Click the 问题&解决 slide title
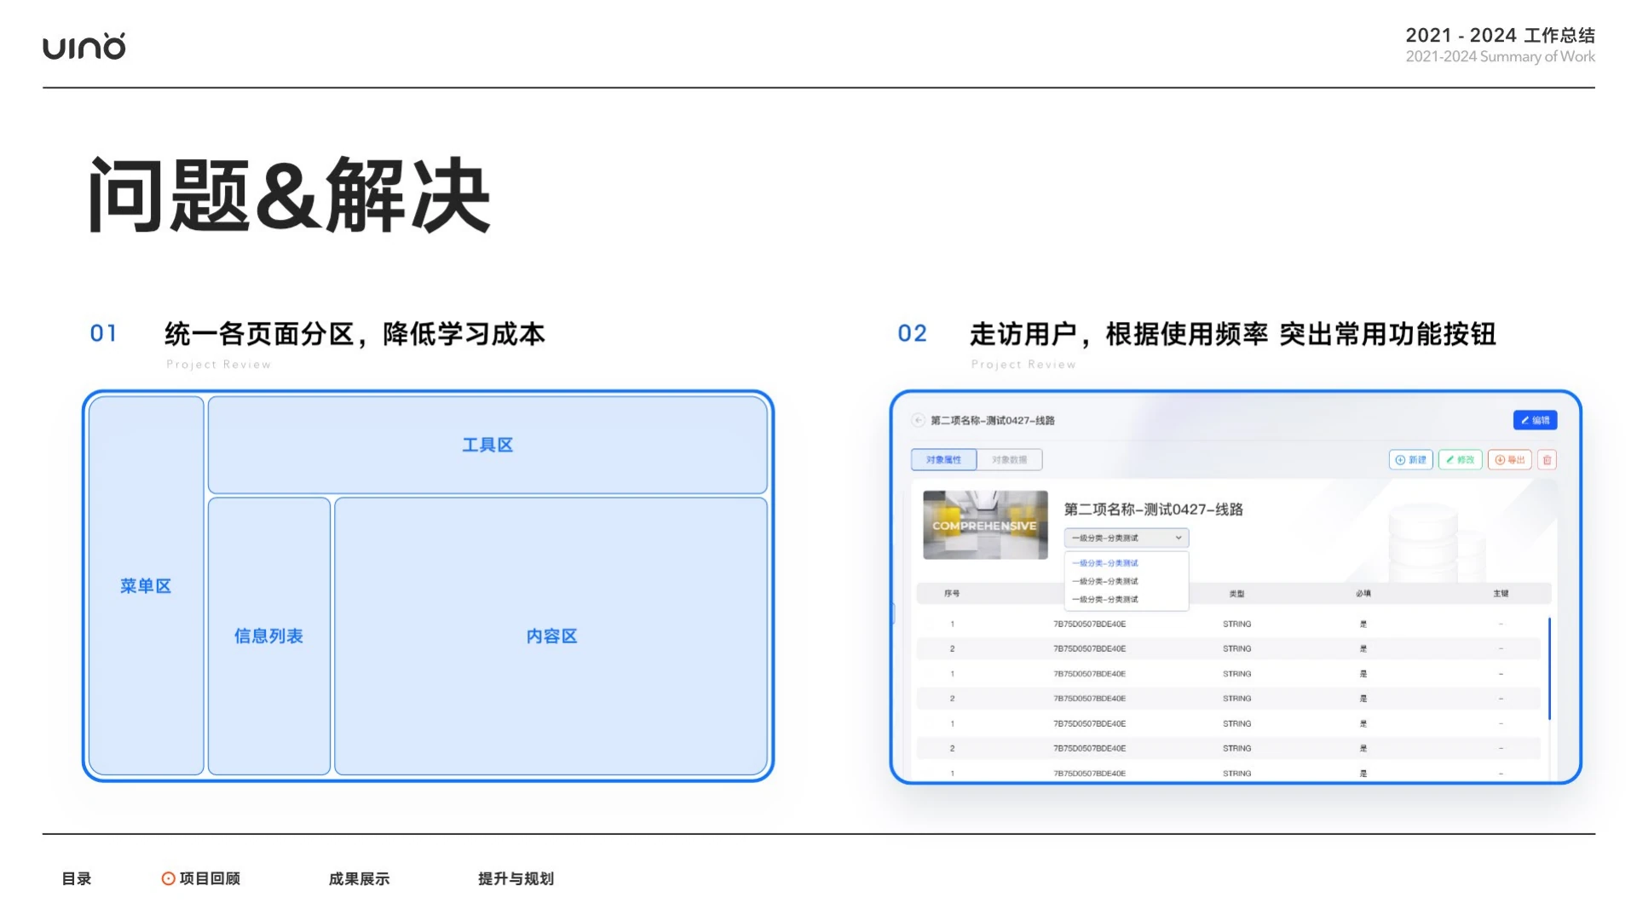1637x921 pixels. pos(290,195)
